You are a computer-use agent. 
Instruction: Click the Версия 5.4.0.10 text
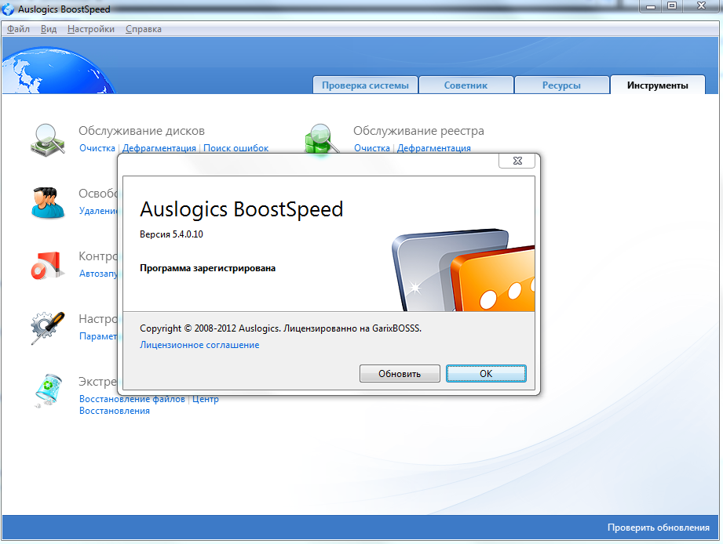172,234
